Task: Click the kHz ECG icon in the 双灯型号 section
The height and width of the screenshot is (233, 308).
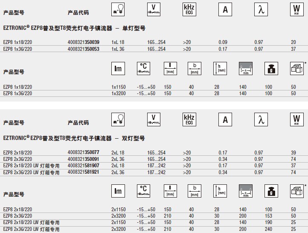Action: click(189, 120)
